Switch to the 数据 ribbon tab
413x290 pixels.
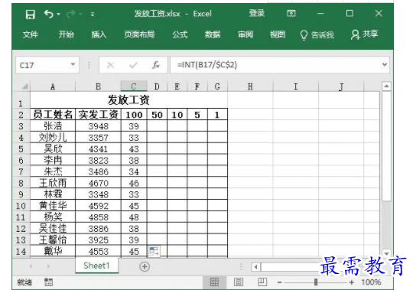(213, 34)
